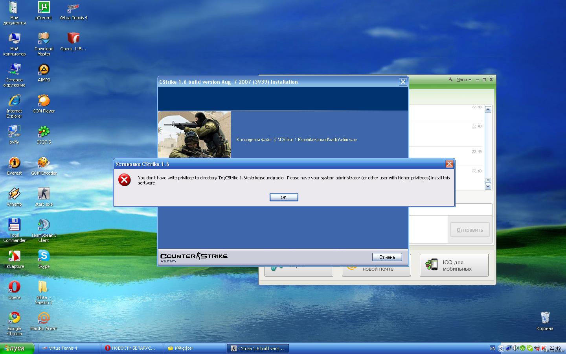Close the Установка CStrike 1.6 error dialog
Image resolution: width=566 pixels, height=354 pixels.
click(x=449, y=164)
